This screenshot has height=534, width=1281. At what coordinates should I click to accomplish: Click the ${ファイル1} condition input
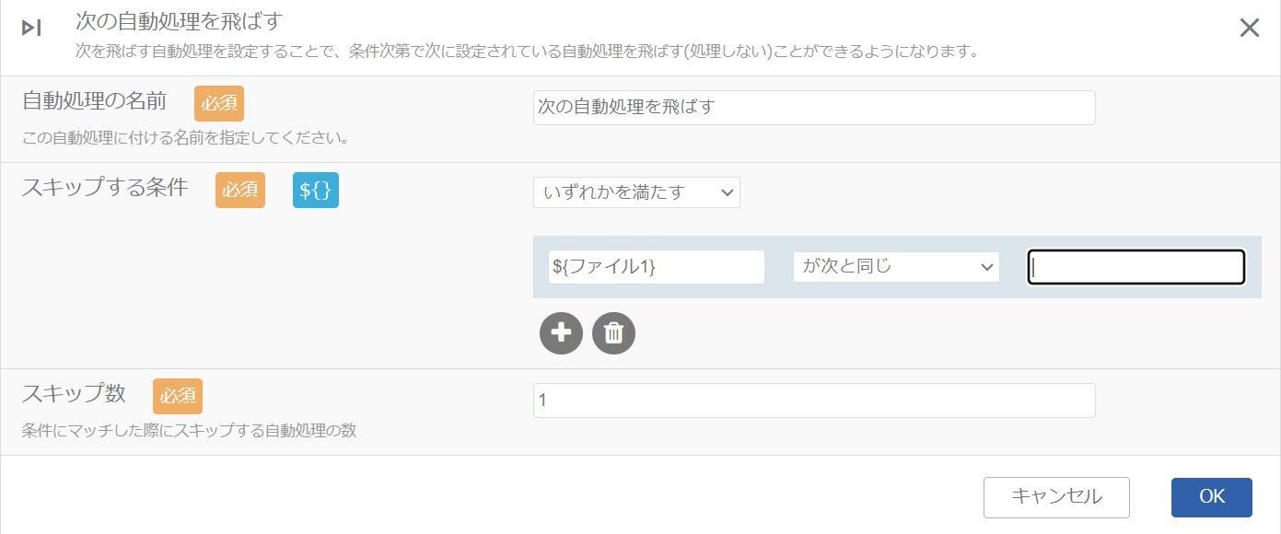[x=656, y=266]
